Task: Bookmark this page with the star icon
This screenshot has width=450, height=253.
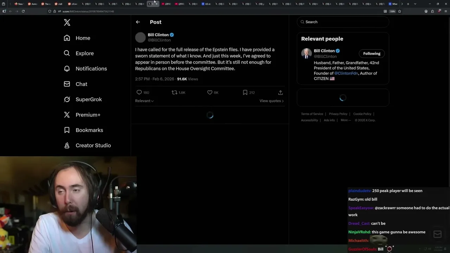Action: pos(399,11)
